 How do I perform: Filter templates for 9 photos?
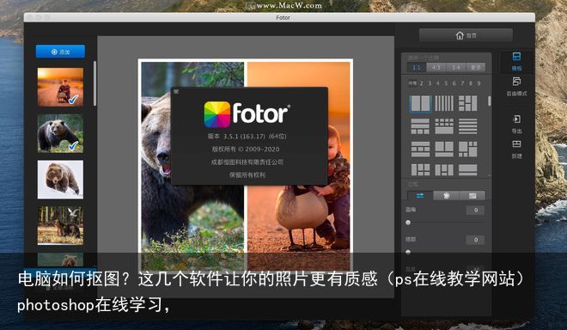point(479,83)
